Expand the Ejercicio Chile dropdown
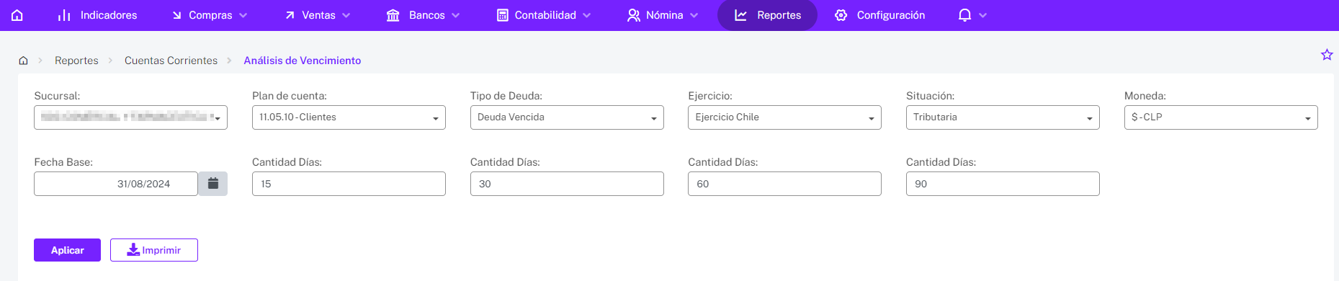Viewport: 1339px width, 281px height. coord(784,117)
